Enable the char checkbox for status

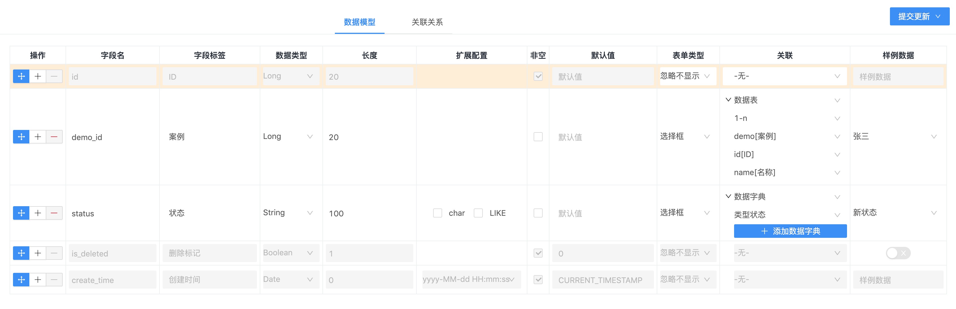pos(438,213)
